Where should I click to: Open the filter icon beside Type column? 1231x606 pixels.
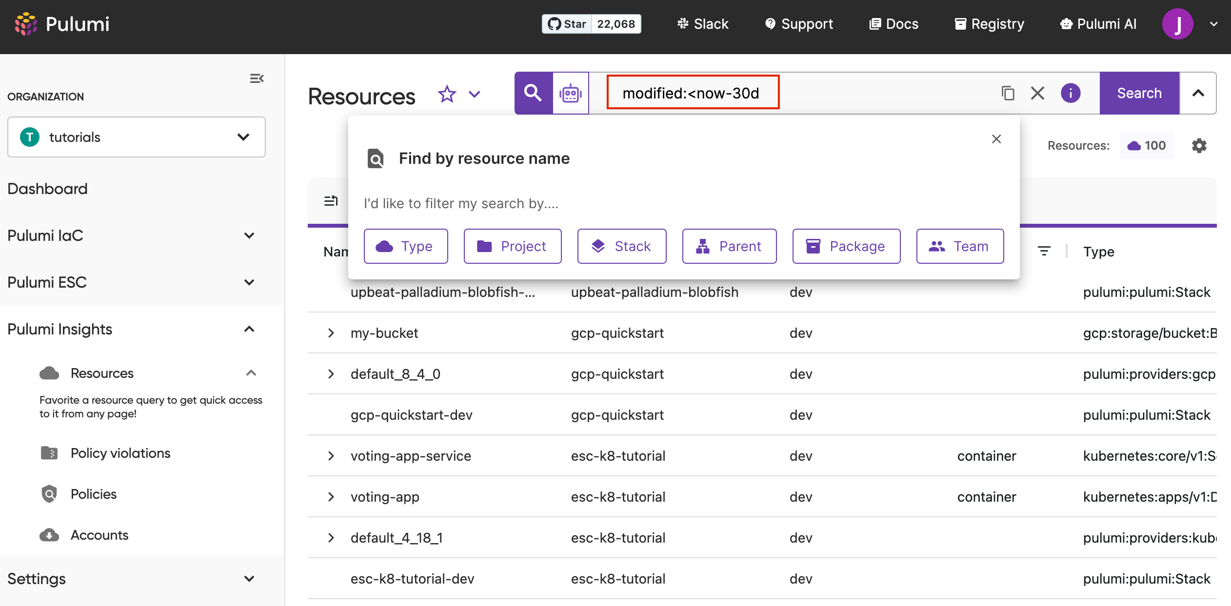1045,251
